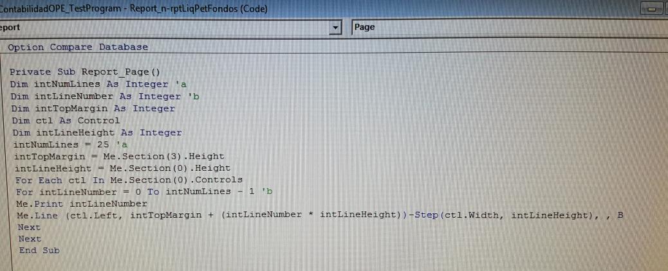Click the 'Me.Print intLineNumber' line
The width and height of the screenshot is (668, 271).
coord(82,204)
